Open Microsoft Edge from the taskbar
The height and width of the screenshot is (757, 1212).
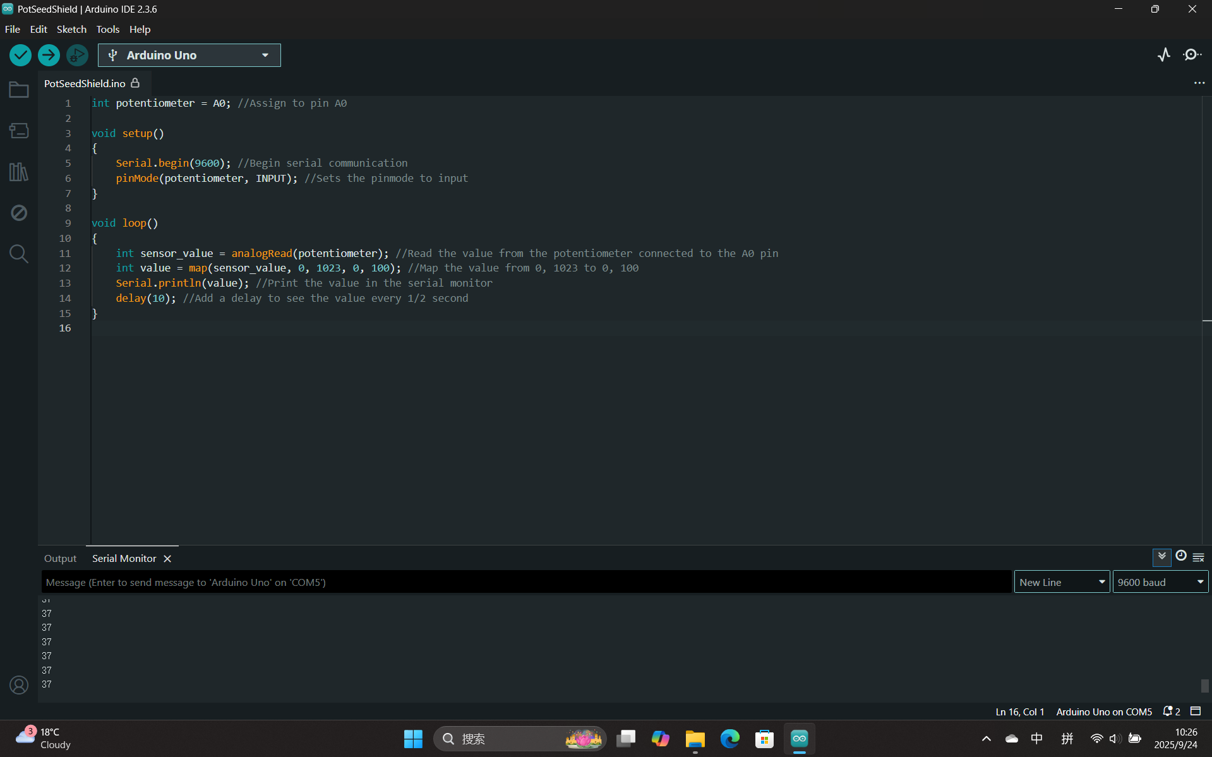729,739
